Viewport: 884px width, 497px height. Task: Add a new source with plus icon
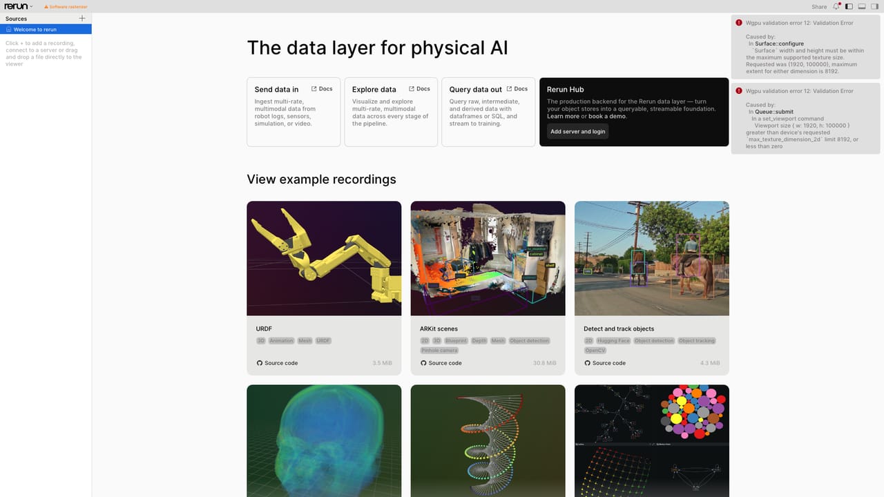(x=82, y=19)
